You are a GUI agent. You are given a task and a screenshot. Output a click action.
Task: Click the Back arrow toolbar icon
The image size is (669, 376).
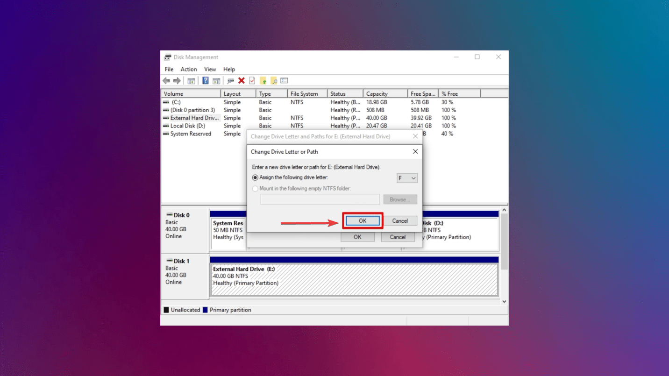point(166,81)
